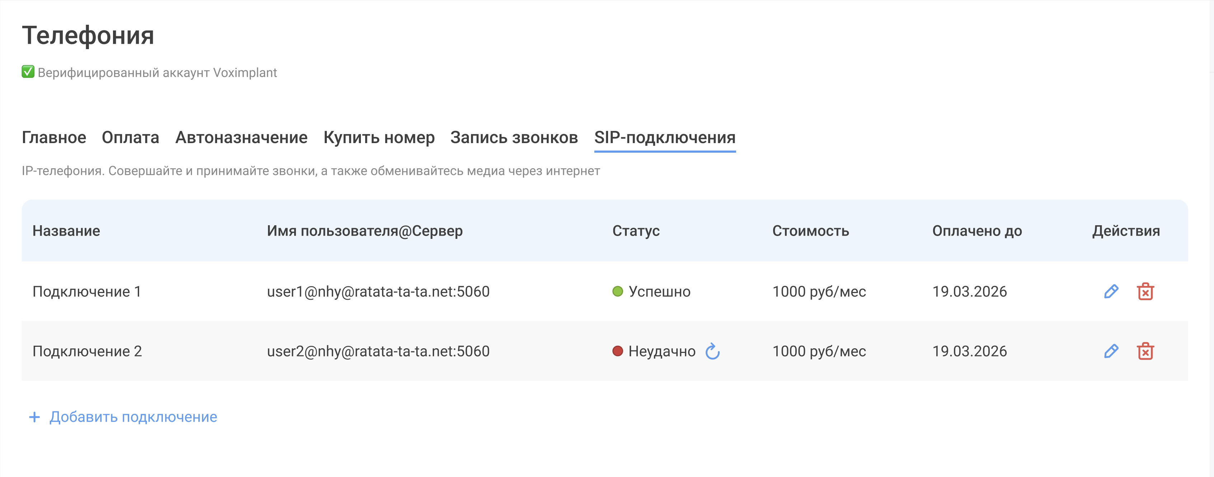
Task: Open the Главное tab
Action: (x=54, y=137)
